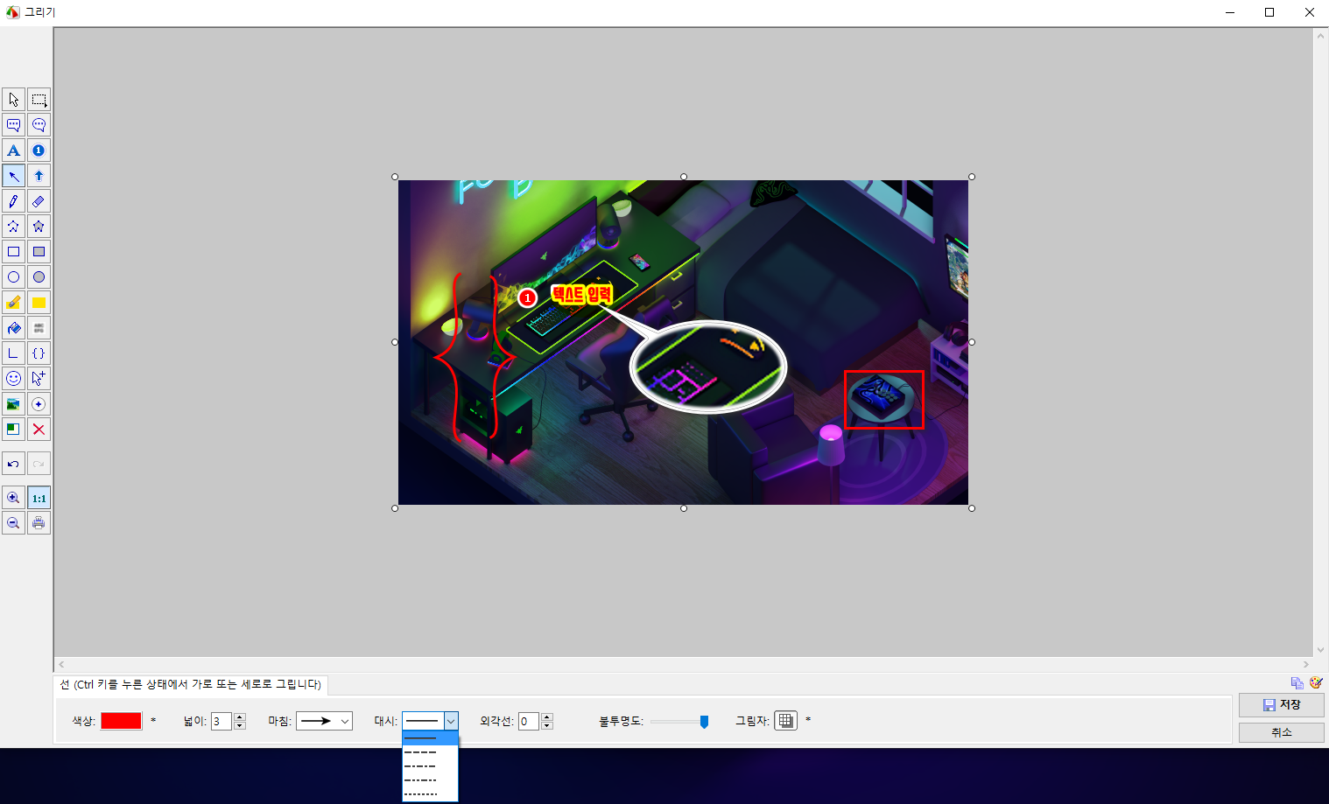Choose the block up-arrow tool

click(39, 176)
